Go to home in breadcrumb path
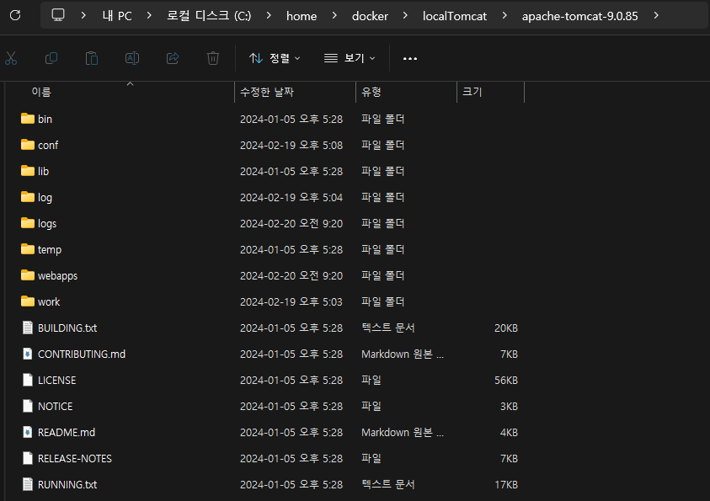The image size is (710, 501). [x=302, y=16]
